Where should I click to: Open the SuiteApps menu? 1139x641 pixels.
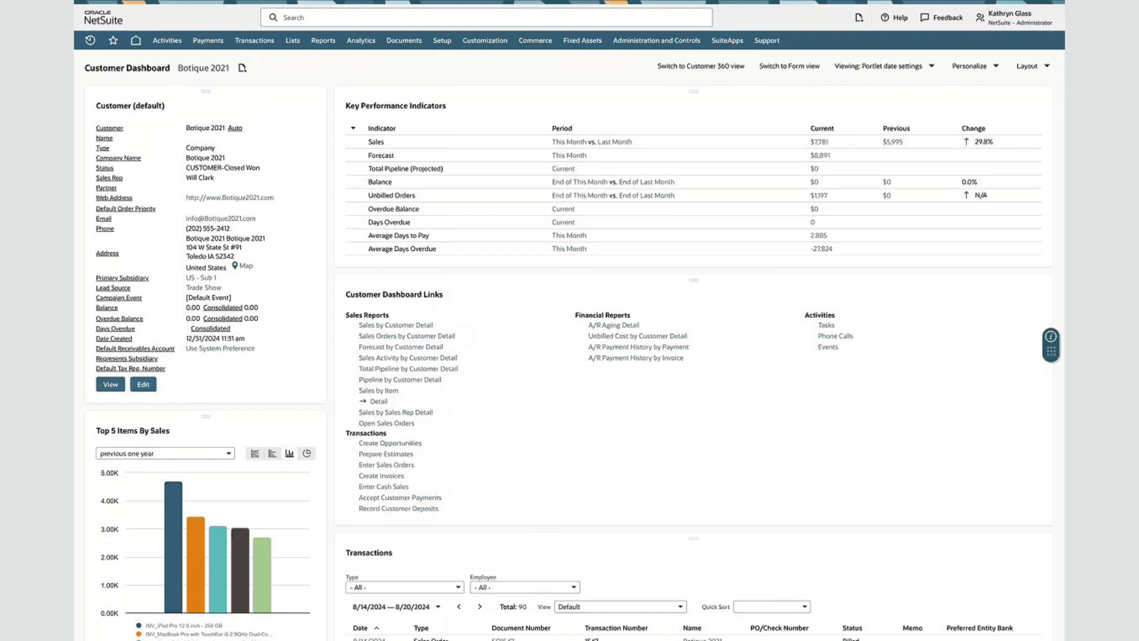727,40
